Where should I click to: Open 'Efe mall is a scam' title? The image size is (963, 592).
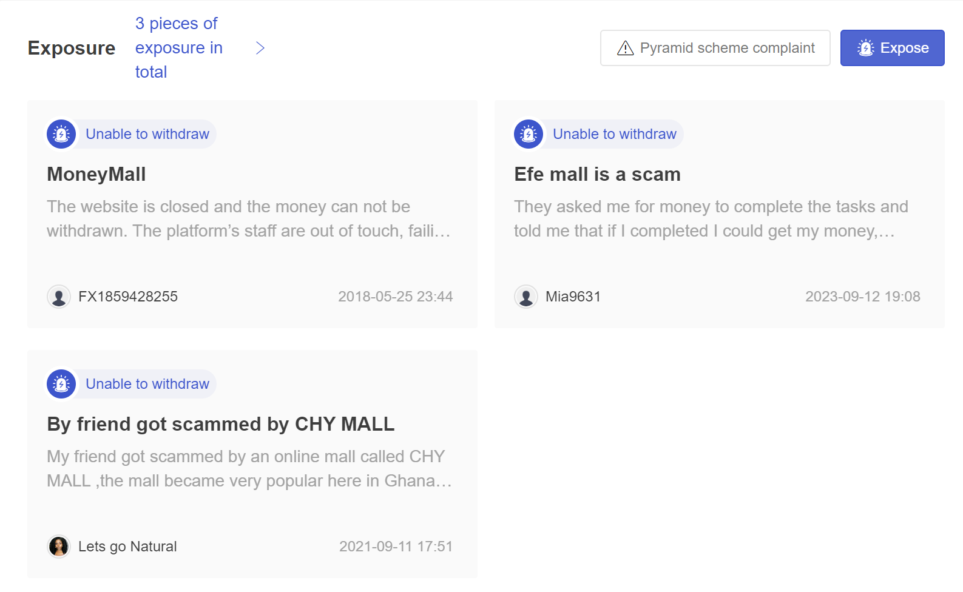[x=597, y=174]
